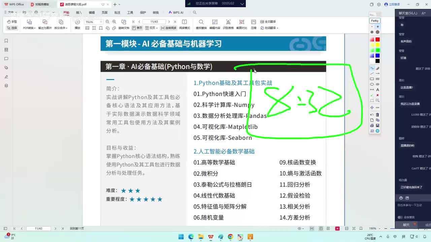The height and width of the screenshot is (242, 431).
Task: Expand the quick access toolbar chevron
Action: point(53,13)
